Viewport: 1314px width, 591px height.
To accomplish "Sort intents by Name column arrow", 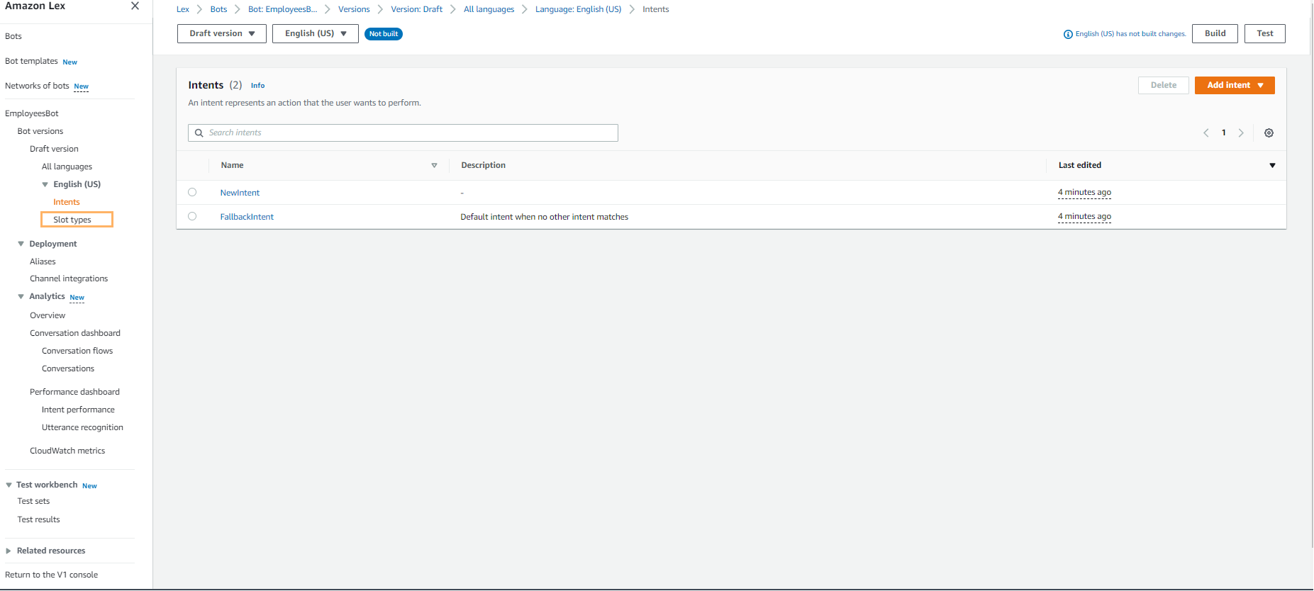I will point(434,166).
